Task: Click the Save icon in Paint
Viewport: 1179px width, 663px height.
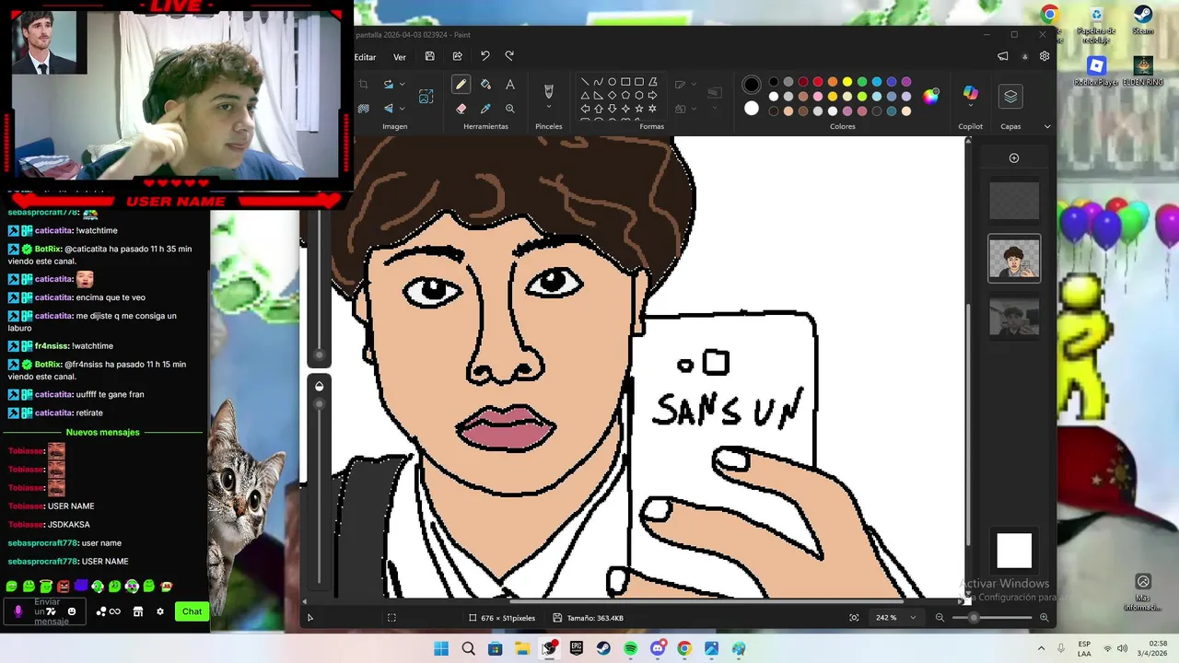Action: click(x=429, y=56)
